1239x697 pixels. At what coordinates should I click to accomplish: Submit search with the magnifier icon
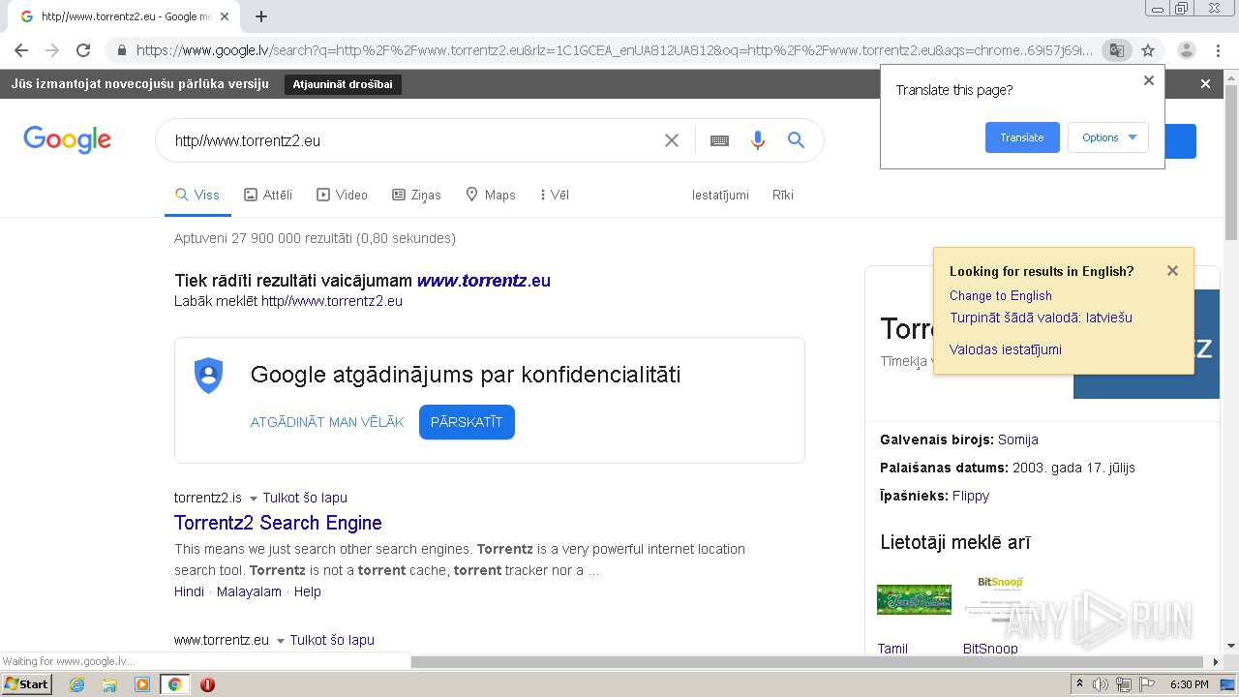(797, 140)
